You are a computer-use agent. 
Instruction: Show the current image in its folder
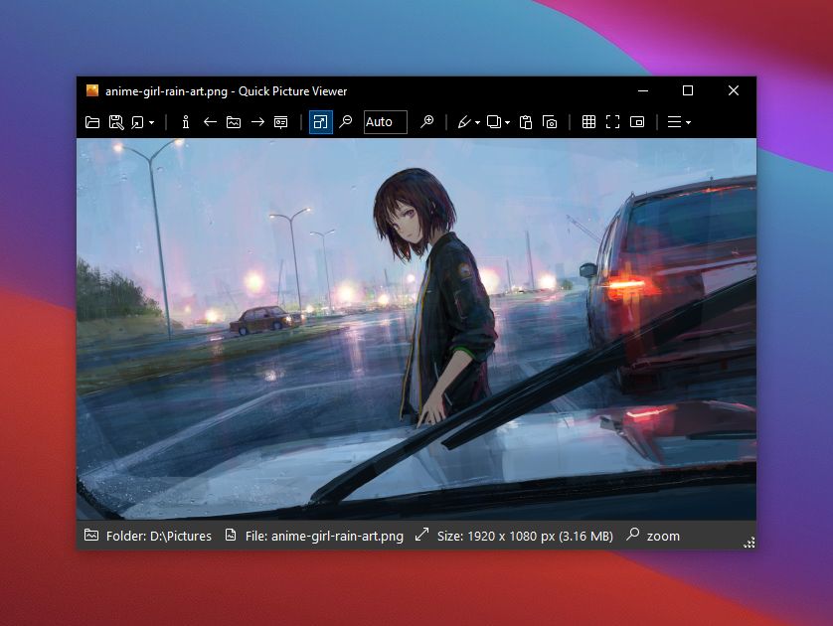[233, 121]
